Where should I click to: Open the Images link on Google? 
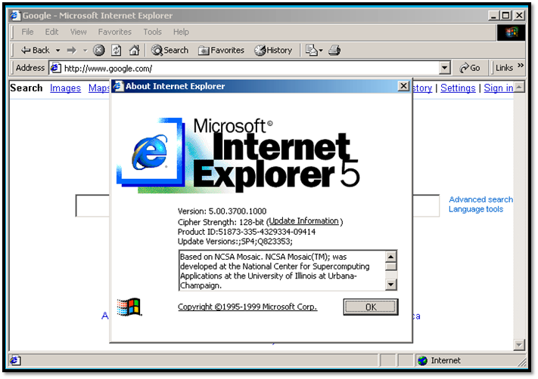click(65, 88)
